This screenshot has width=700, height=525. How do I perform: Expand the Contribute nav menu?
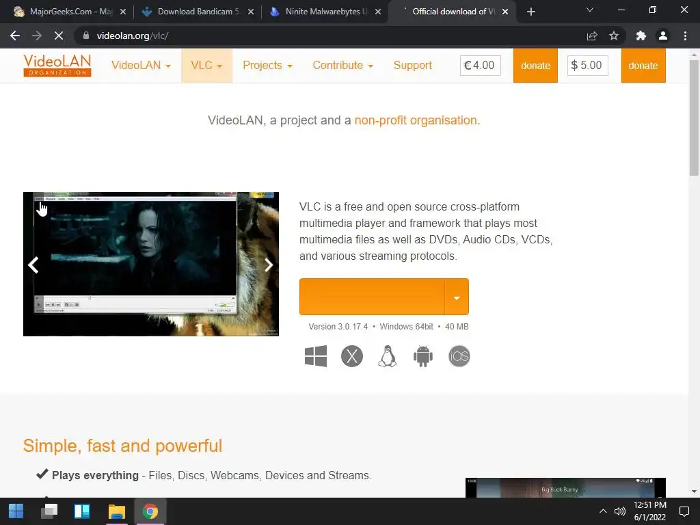pyautogui.click(x=343, y=66)
